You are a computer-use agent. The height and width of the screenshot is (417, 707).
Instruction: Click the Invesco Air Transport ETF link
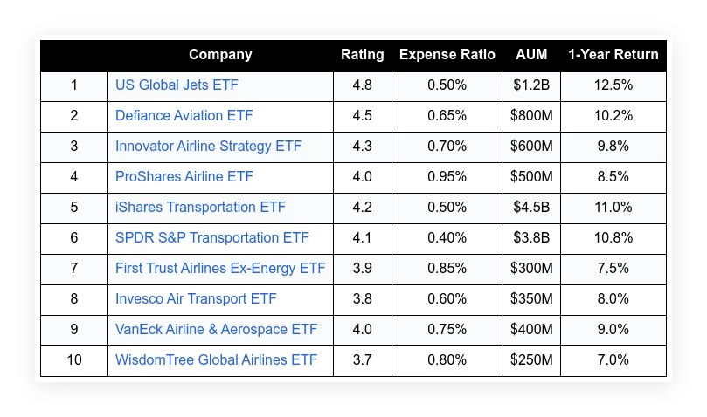[x=196, y=299]
